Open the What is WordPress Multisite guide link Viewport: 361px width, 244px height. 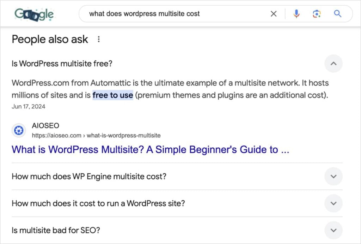[x=150, y=149]
